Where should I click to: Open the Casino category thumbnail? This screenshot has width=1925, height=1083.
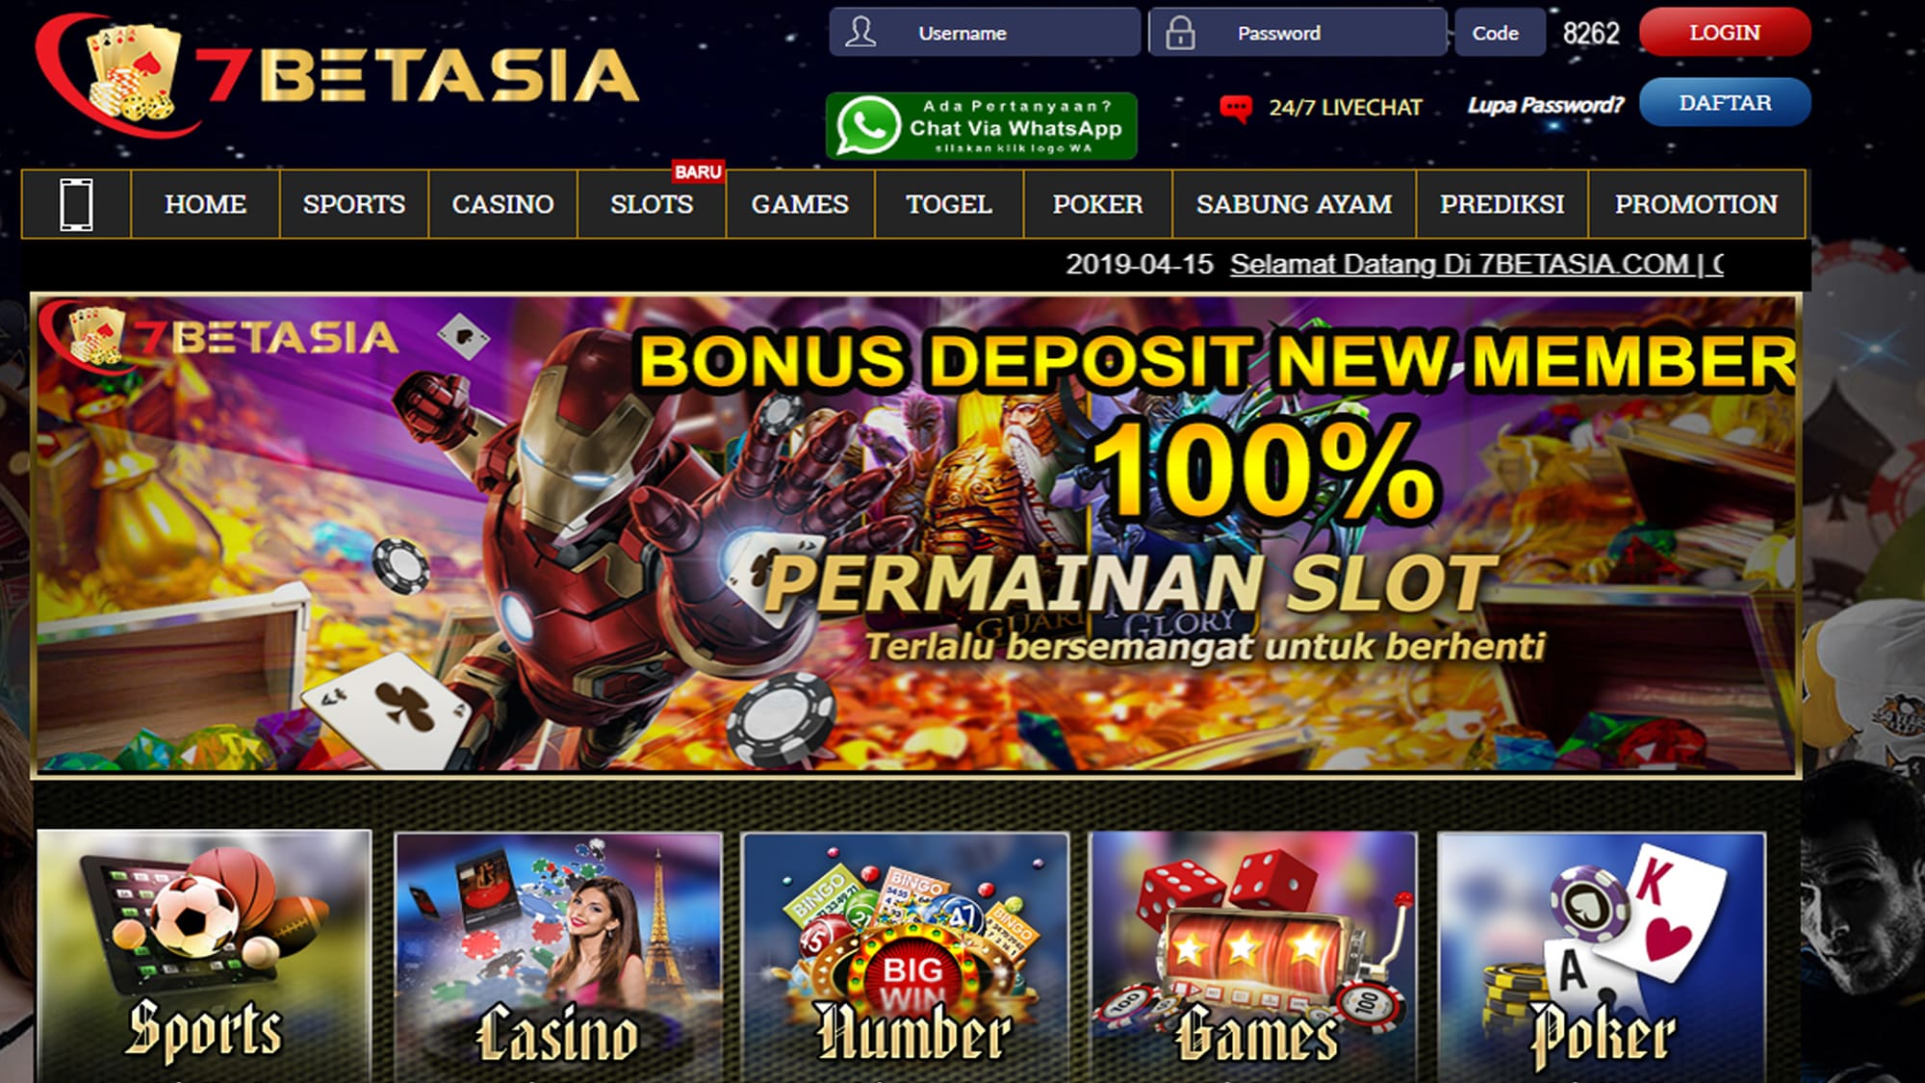[x=558, y=958]
